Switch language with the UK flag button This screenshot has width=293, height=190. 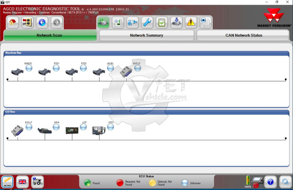point(23,182)
